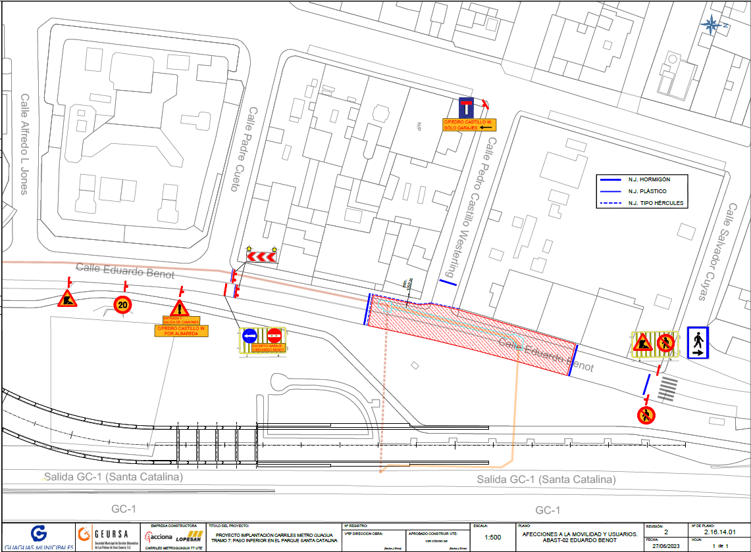This screenshot has width=751, height=552.
Task: Select the orange POR ALBAREDA sign
Action: point(182,331)
